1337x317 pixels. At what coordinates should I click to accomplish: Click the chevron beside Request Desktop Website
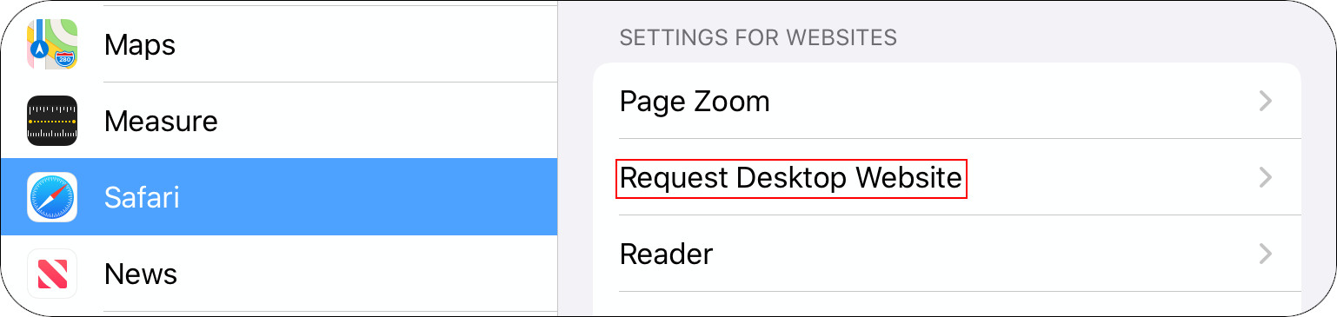1266,178
